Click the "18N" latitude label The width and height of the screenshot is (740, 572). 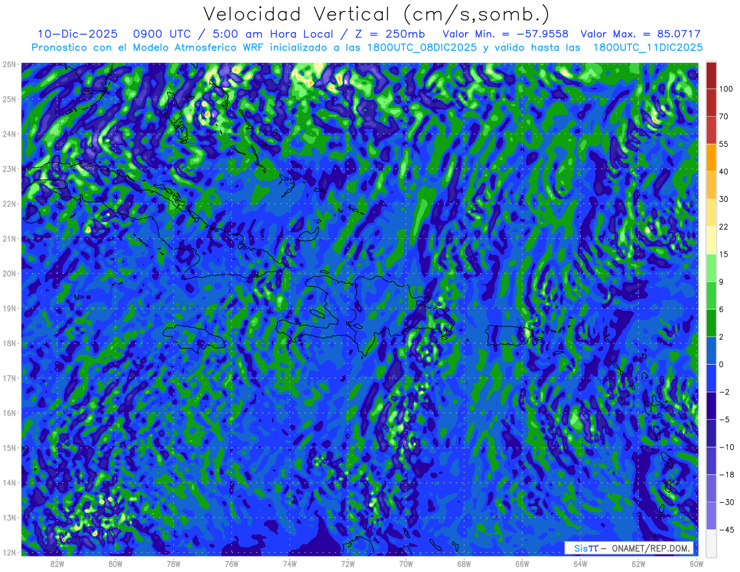(x=9, y=343)
